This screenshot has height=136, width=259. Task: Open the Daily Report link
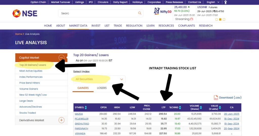(x=120, y=2)
